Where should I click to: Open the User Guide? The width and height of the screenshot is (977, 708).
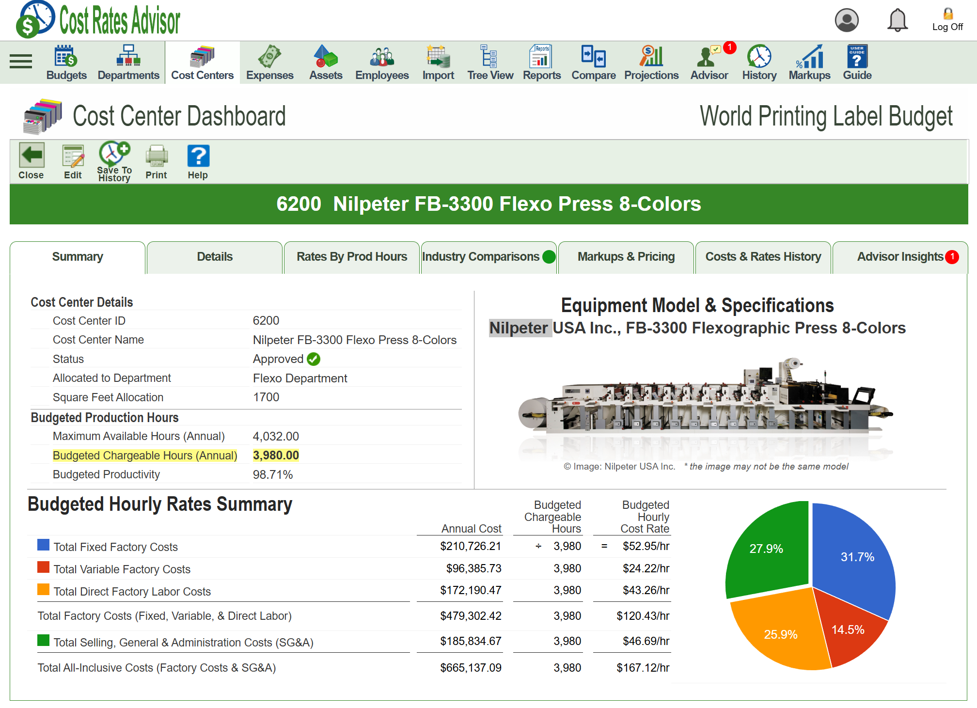pyautogui.click(x=857, y=63)
